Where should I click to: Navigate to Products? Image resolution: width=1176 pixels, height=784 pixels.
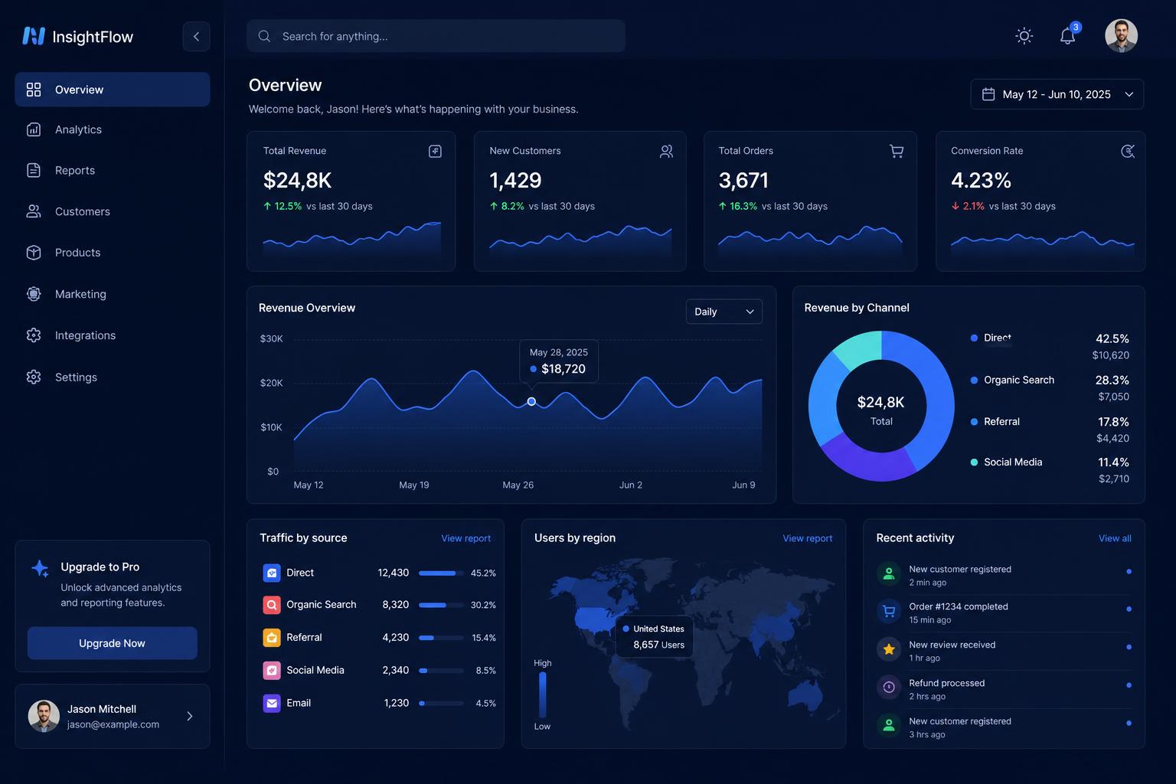[x=112, y=253]
